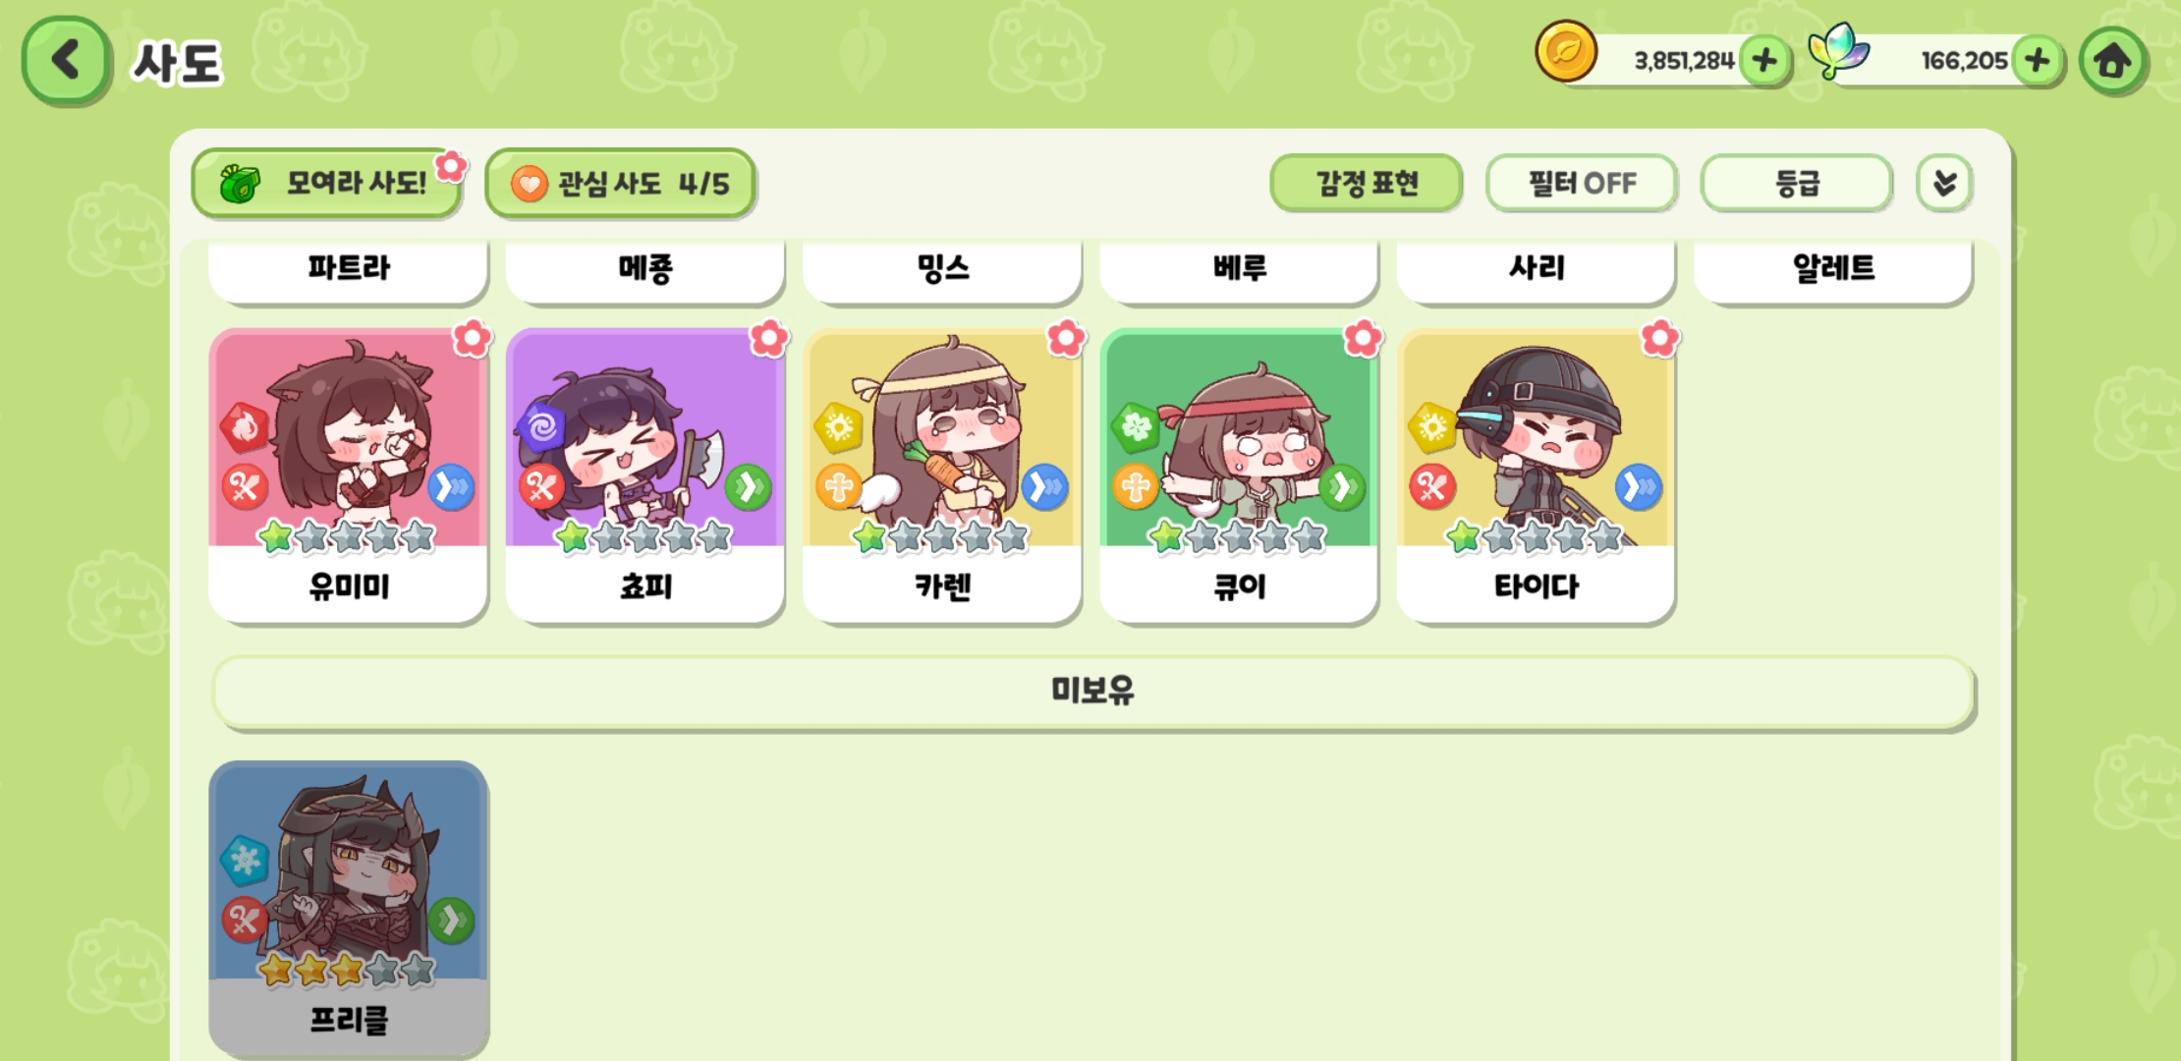Screen dimensions: 2181x1061
Task: Toggle 관심 사도 favorites filter
Action: pos(620,183)
